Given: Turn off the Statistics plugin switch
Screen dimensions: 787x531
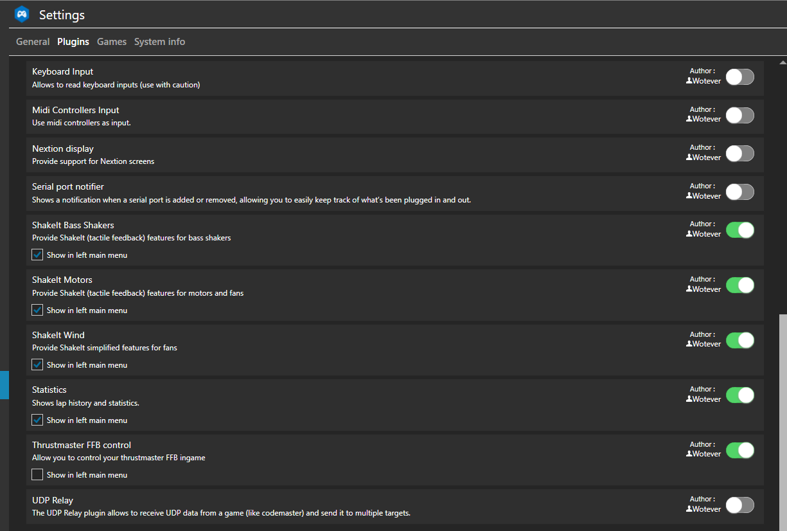Looking at the screenshot, I should click(x=740, y=395).
